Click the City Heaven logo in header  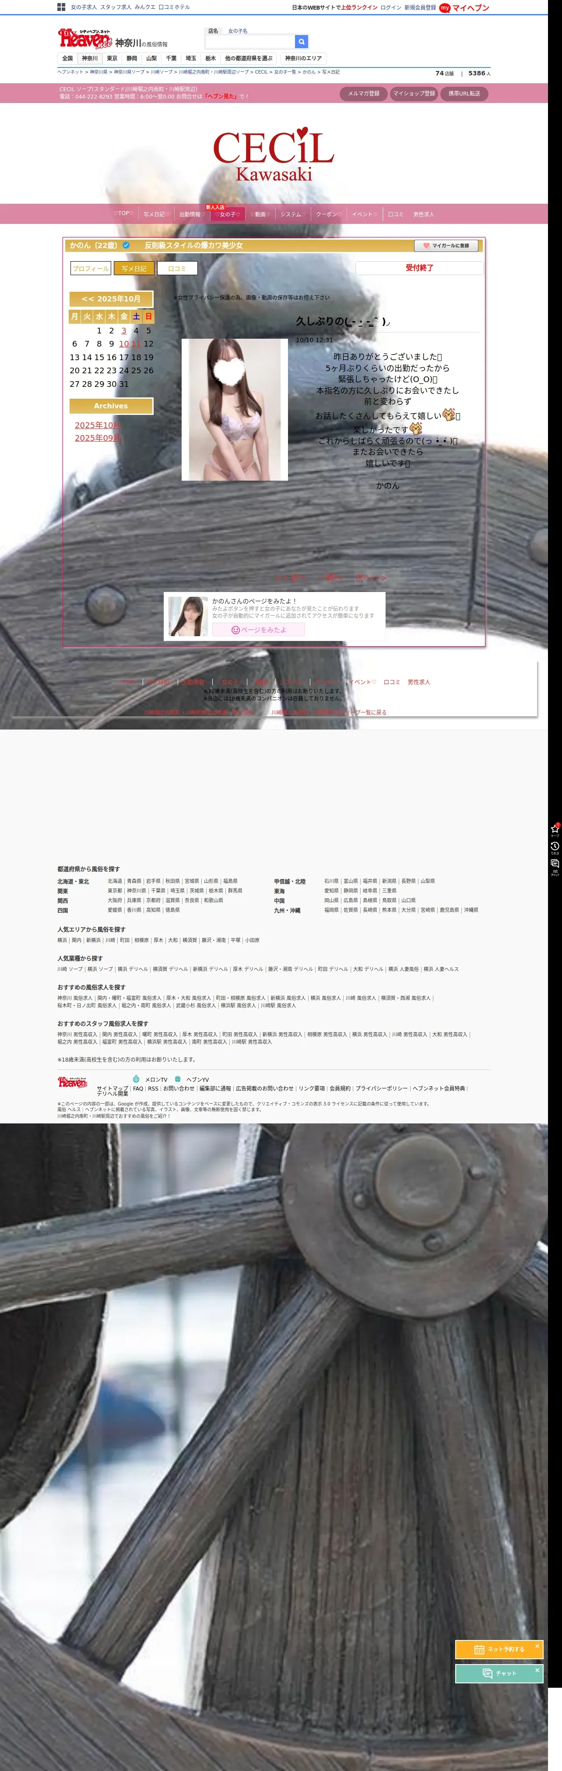[84, 38]
